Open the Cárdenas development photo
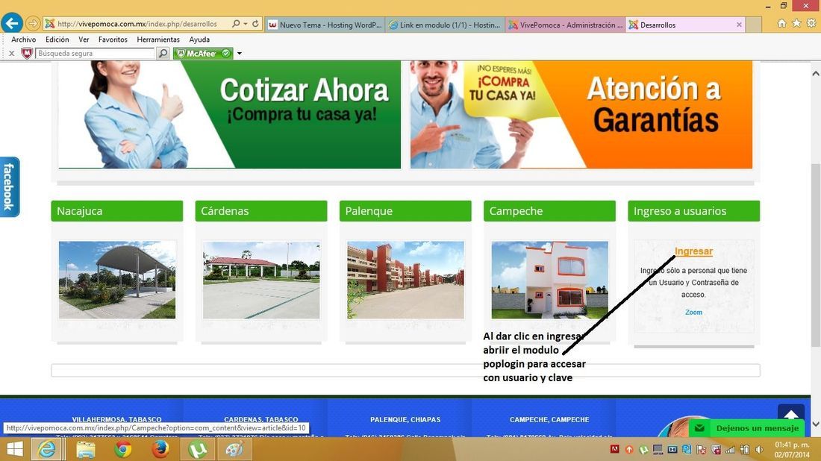This screenshot has height=461, width=821. (x=261, y=280)
